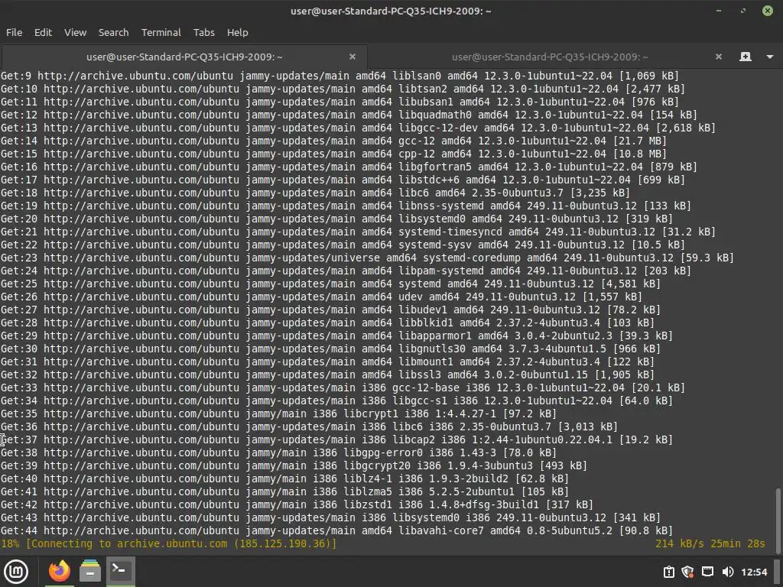Add a new terminal tab
The height and width of the screenshot is (587, 783).
(x=745, y=57)
